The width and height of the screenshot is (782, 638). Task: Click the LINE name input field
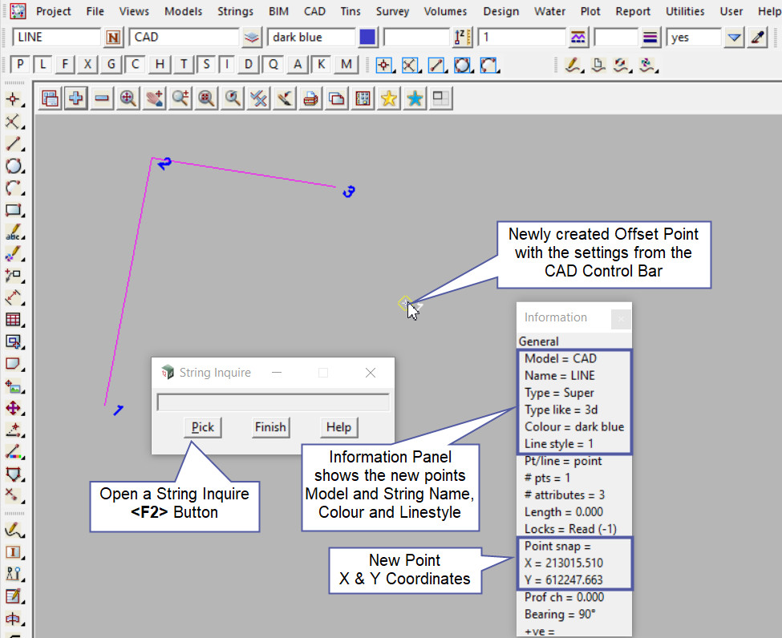coord(56,38)
